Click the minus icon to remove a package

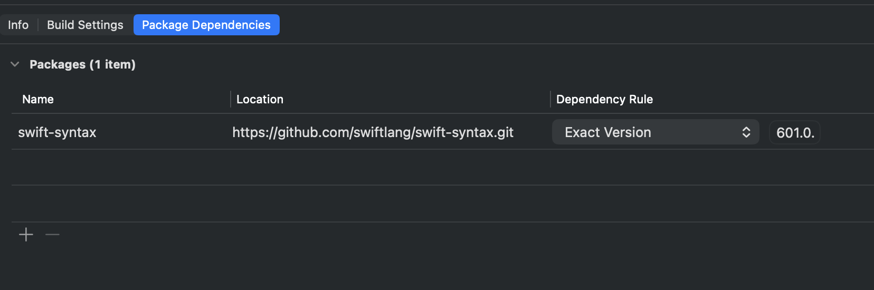coord(52,235)
